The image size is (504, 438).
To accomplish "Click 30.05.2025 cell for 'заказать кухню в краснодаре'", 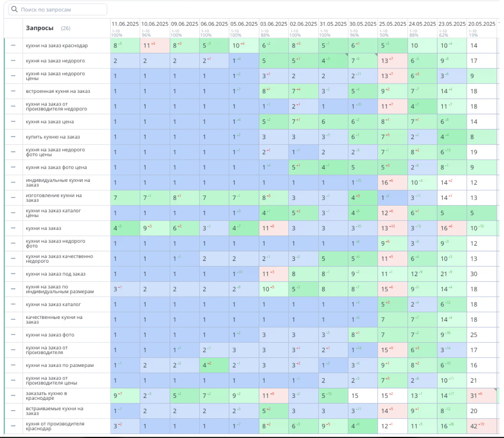I will (363, 395).
